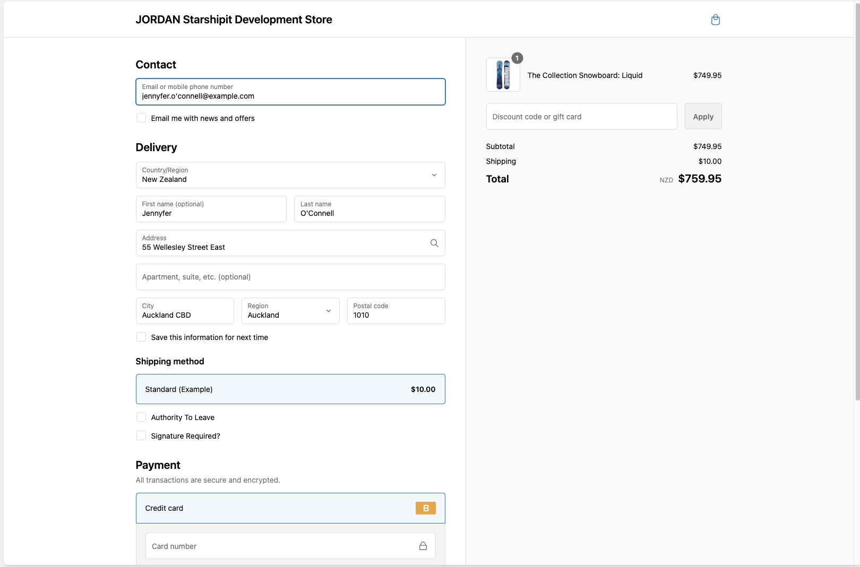
Task: Expand the Region dropdown showing Auckland
Action: click(290, 311)
